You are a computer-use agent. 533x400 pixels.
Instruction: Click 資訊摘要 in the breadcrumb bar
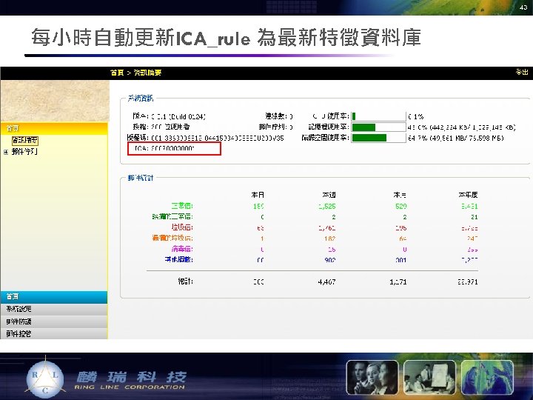(147, 73)
